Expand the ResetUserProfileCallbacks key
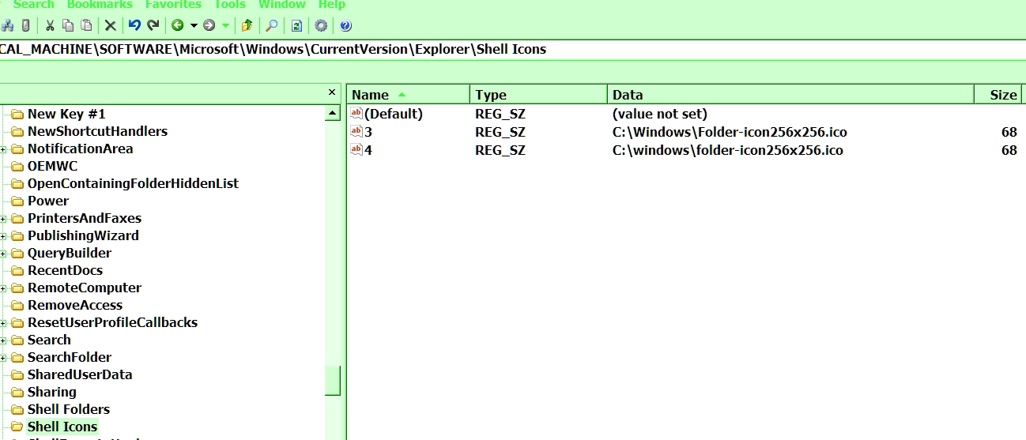1026x440 pixels. coord(3,323)
